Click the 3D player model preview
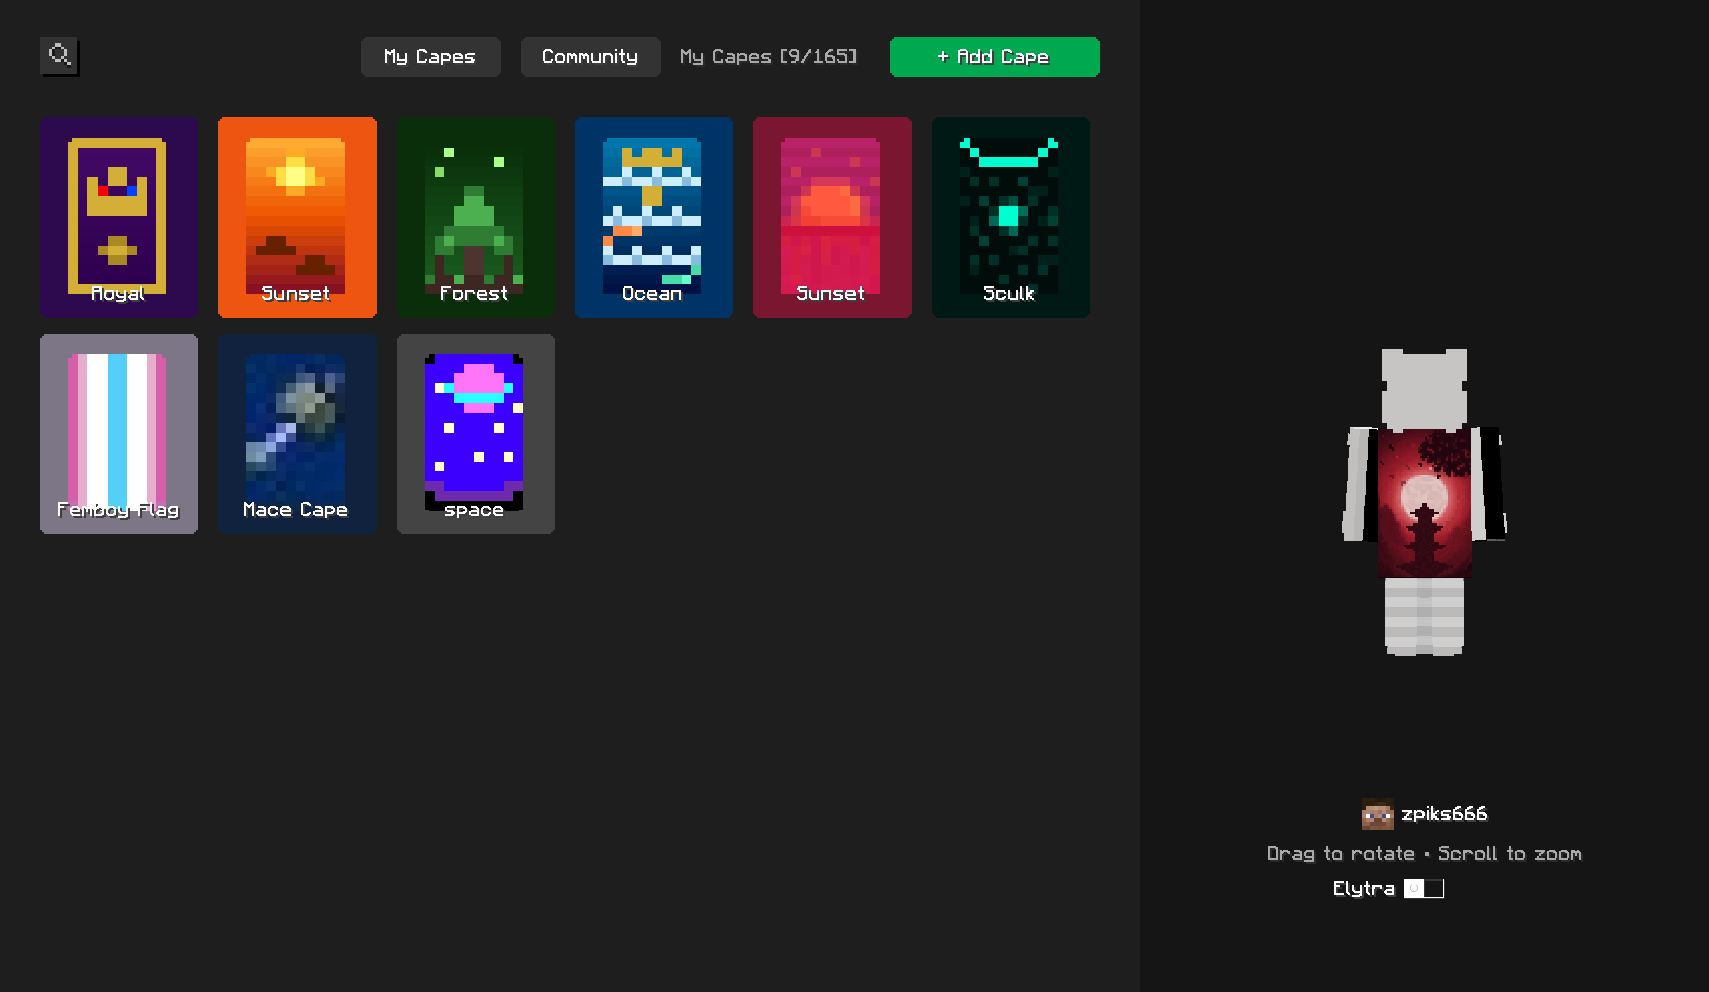 [x=1424, y=503]
